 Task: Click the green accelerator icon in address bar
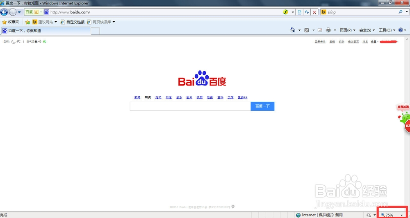(x=285, y=12)
